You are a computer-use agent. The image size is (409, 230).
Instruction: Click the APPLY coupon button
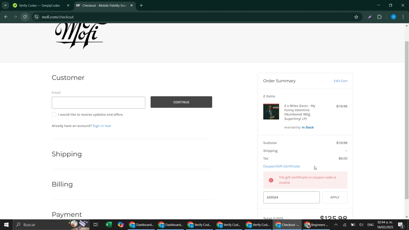(x=335, y=197)
